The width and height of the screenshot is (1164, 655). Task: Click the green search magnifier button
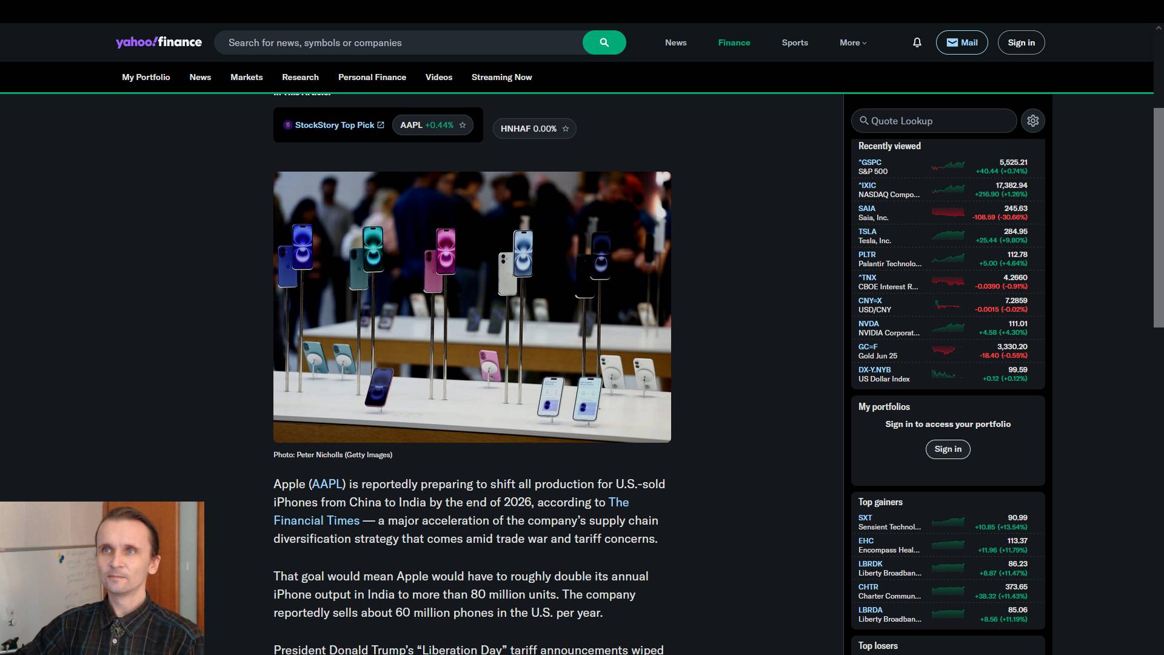click(x=604, y=42)
